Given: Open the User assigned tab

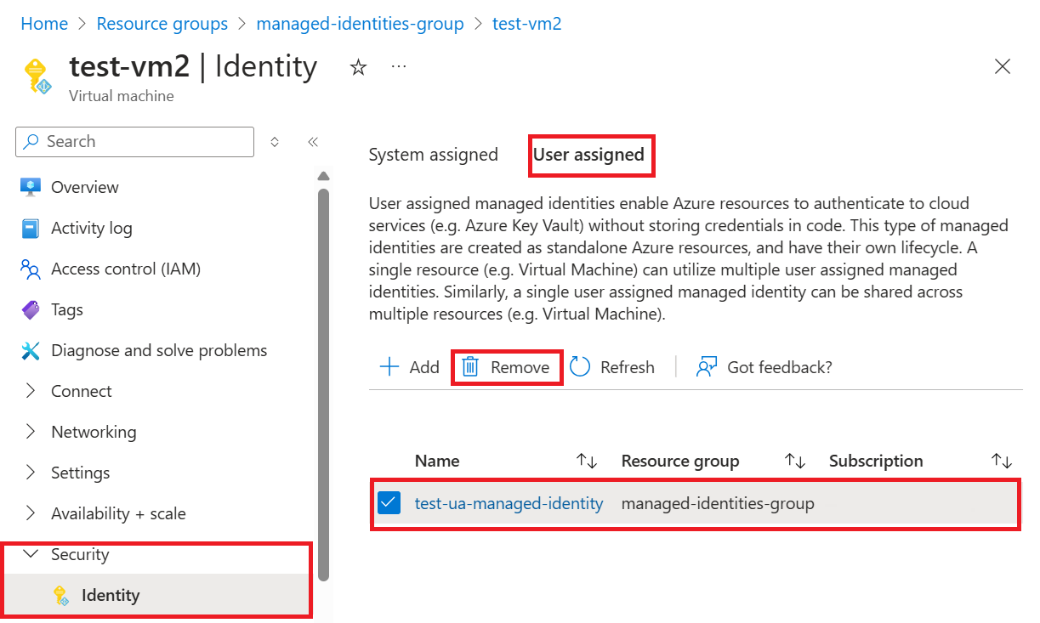Looking at the screenshot, I should point(590,155).
